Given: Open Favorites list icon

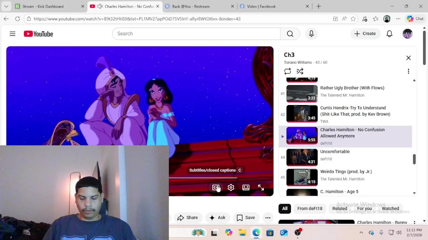Looking at the screenshot, I should 376,19.
